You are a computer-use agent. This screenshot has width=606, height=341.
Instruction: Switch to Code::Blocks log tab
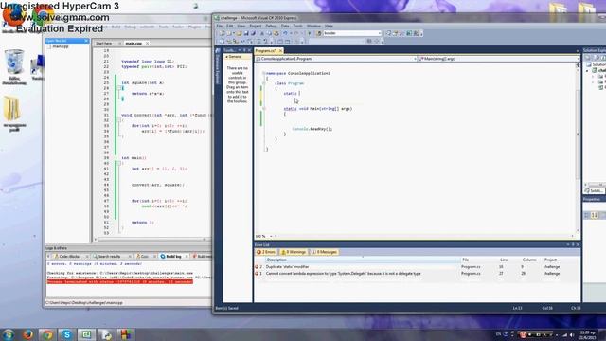tap(69, 257)
